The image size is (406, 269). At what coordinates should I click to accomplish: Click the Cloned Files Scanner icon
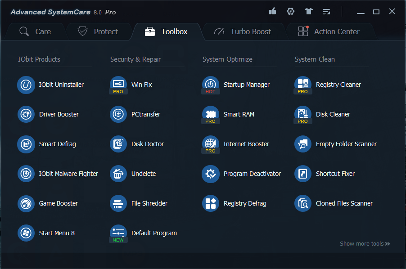point(302,204)
